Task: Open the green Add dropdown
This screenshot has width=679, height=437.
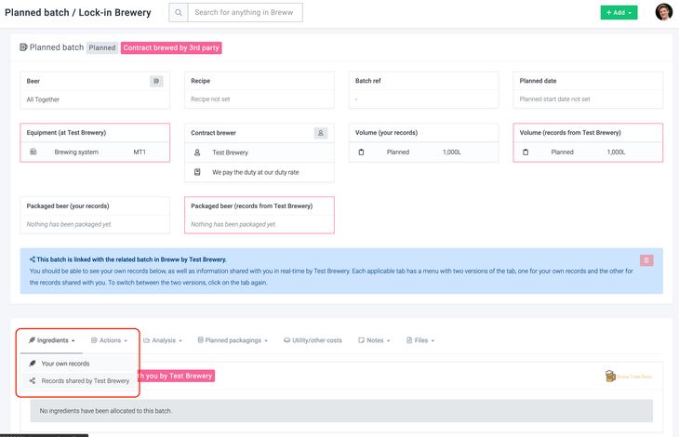Action: [619, 13]
